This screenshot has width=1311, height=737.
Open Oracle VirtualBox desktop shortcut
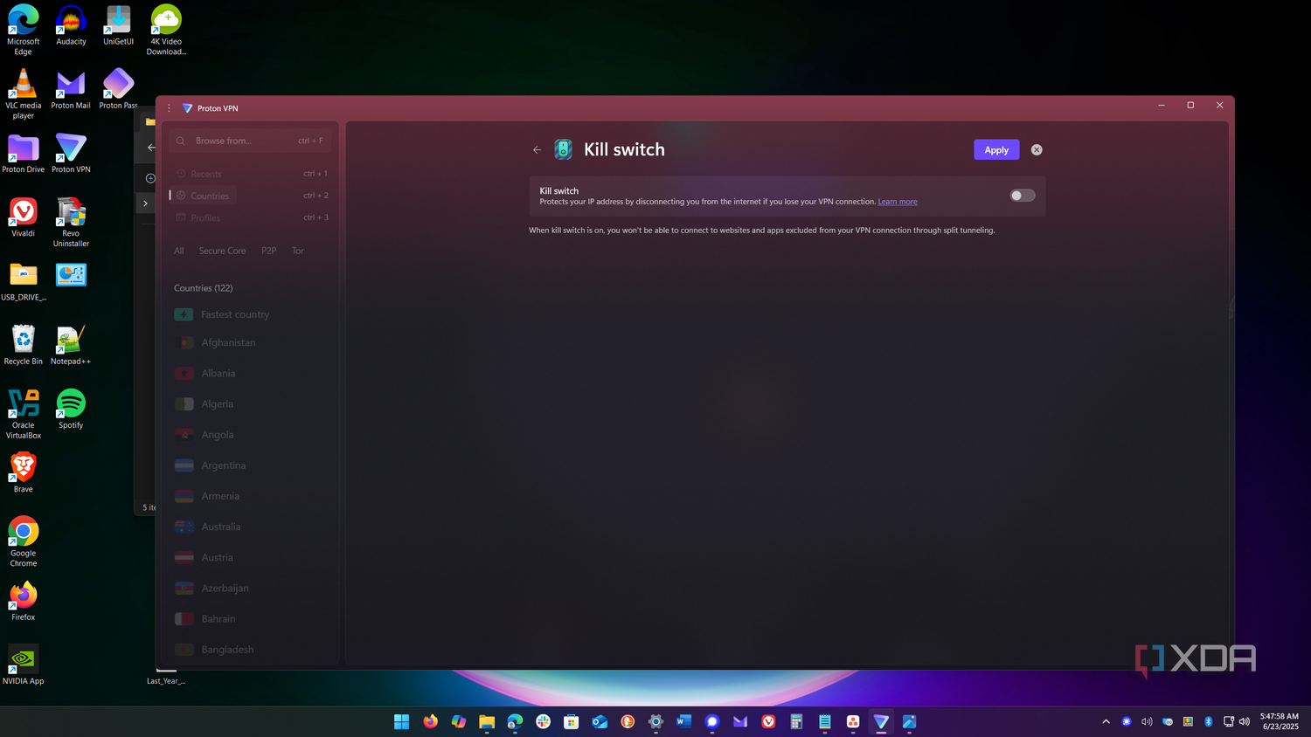pyautogui.click(x=24, y=414)
